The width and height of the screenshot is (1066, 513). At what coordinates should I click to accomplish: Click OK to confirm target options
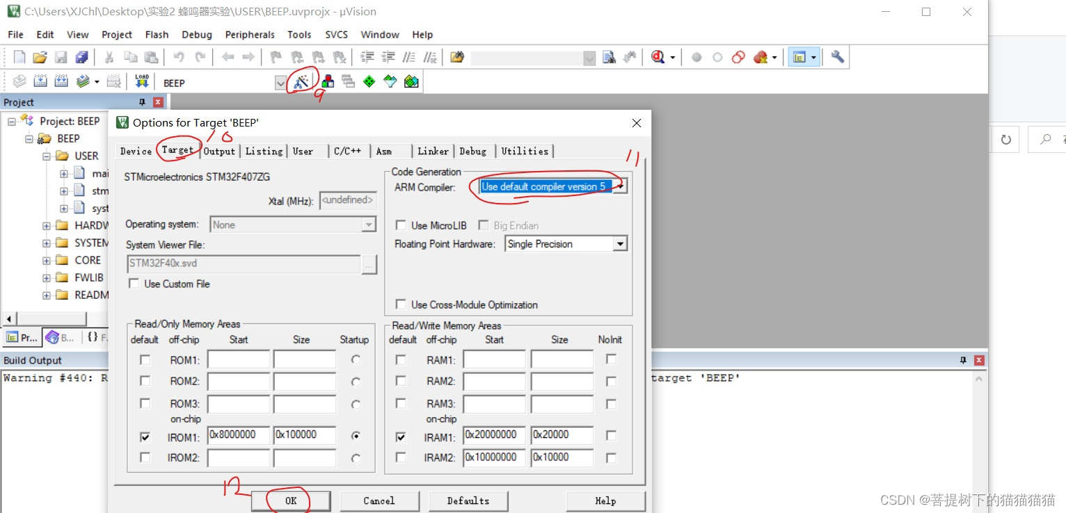coord(291,500)
